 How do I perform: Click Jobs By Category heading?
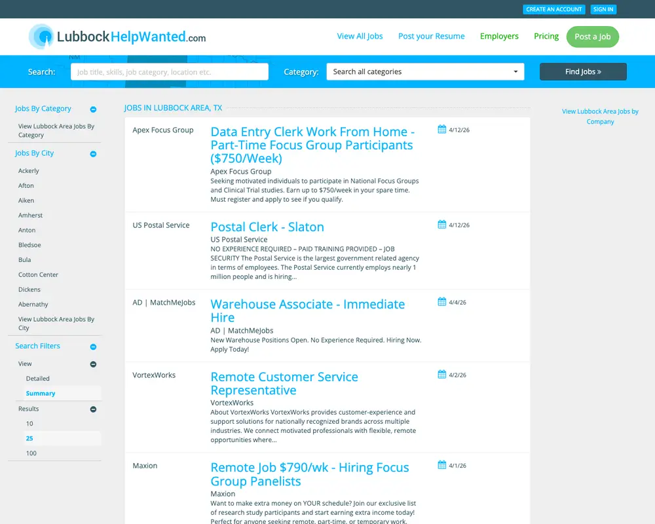click(x=43, y=109)
